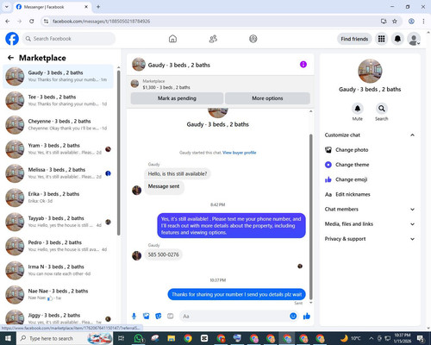Reload the page in Chrome
This screenshot has width=431, height=345.
[x=32, y=22]
